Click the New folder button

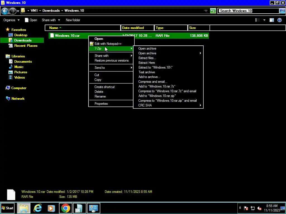point(73,20)
